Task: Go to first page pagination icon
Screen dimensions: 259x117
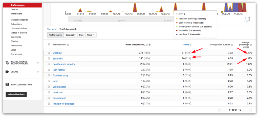Action: (220, 110)
